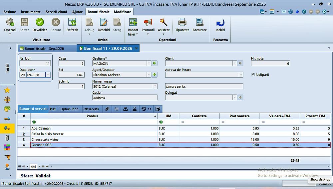
Task: Switch to Bonuri fiscale - Sep.2026 tab
Action: 44,48
